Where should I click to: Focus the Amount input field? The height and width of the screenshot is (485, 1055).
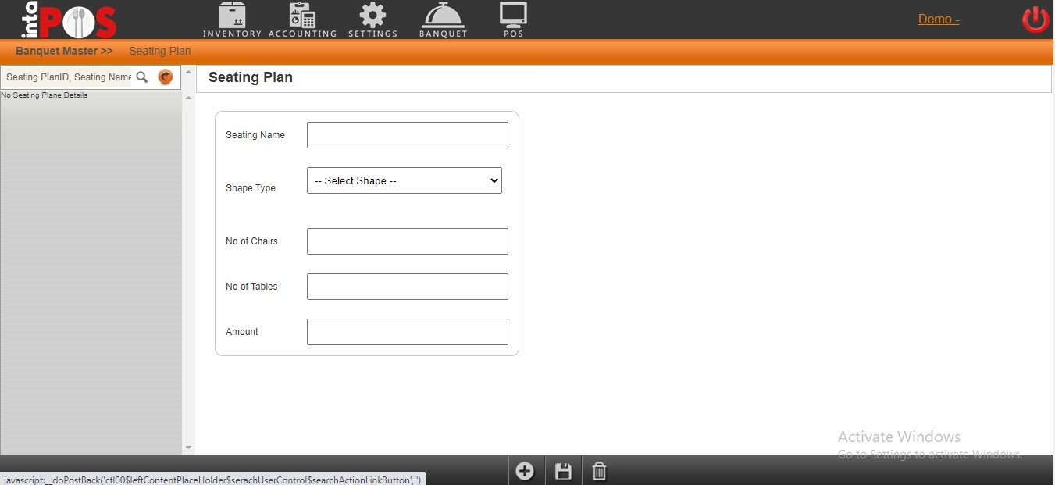tap(407, 332)
